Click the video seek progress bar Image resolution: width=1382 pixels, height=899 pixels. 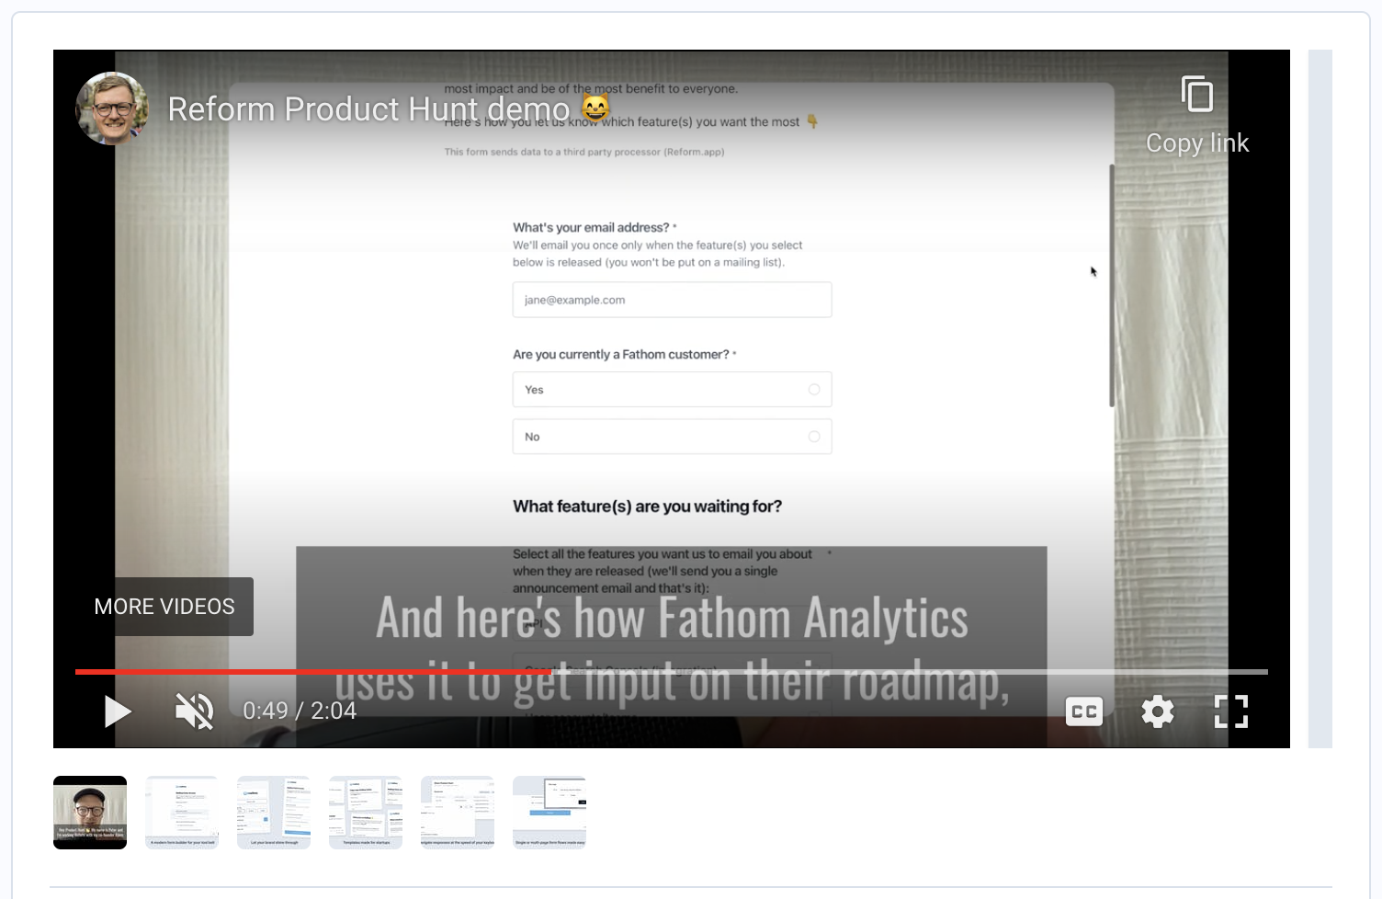(672, 672)
